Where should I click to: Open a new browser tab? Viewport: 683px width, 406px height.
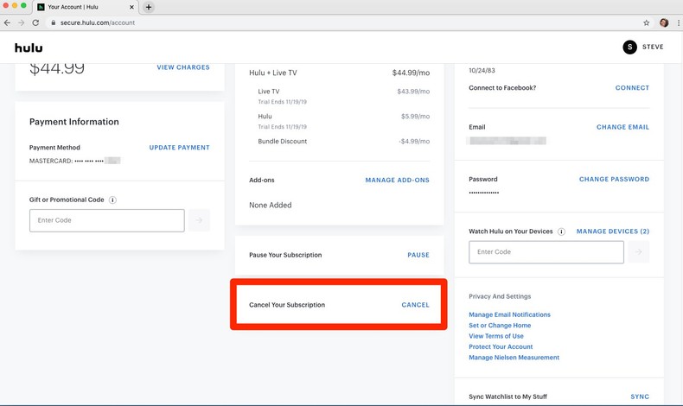click(x=148, y=7)
